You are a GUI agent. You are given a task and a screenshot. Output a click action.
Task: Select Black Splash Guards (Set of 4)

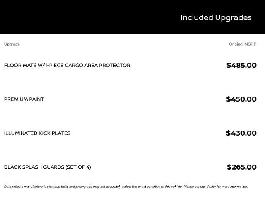pos(48,167)
